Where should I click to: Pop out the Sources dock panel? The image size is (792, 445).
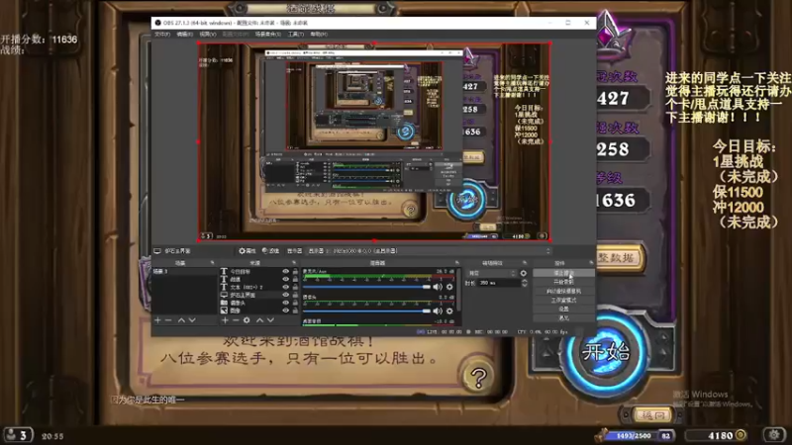click(294, 263)
